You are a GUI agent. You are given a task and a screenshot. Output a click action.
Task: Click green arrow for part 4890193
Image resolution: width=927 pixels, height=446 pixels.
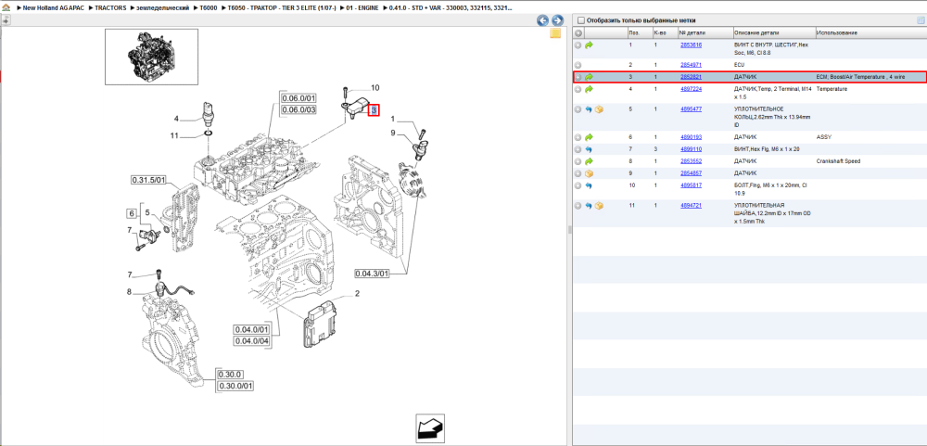coord(589,137)
